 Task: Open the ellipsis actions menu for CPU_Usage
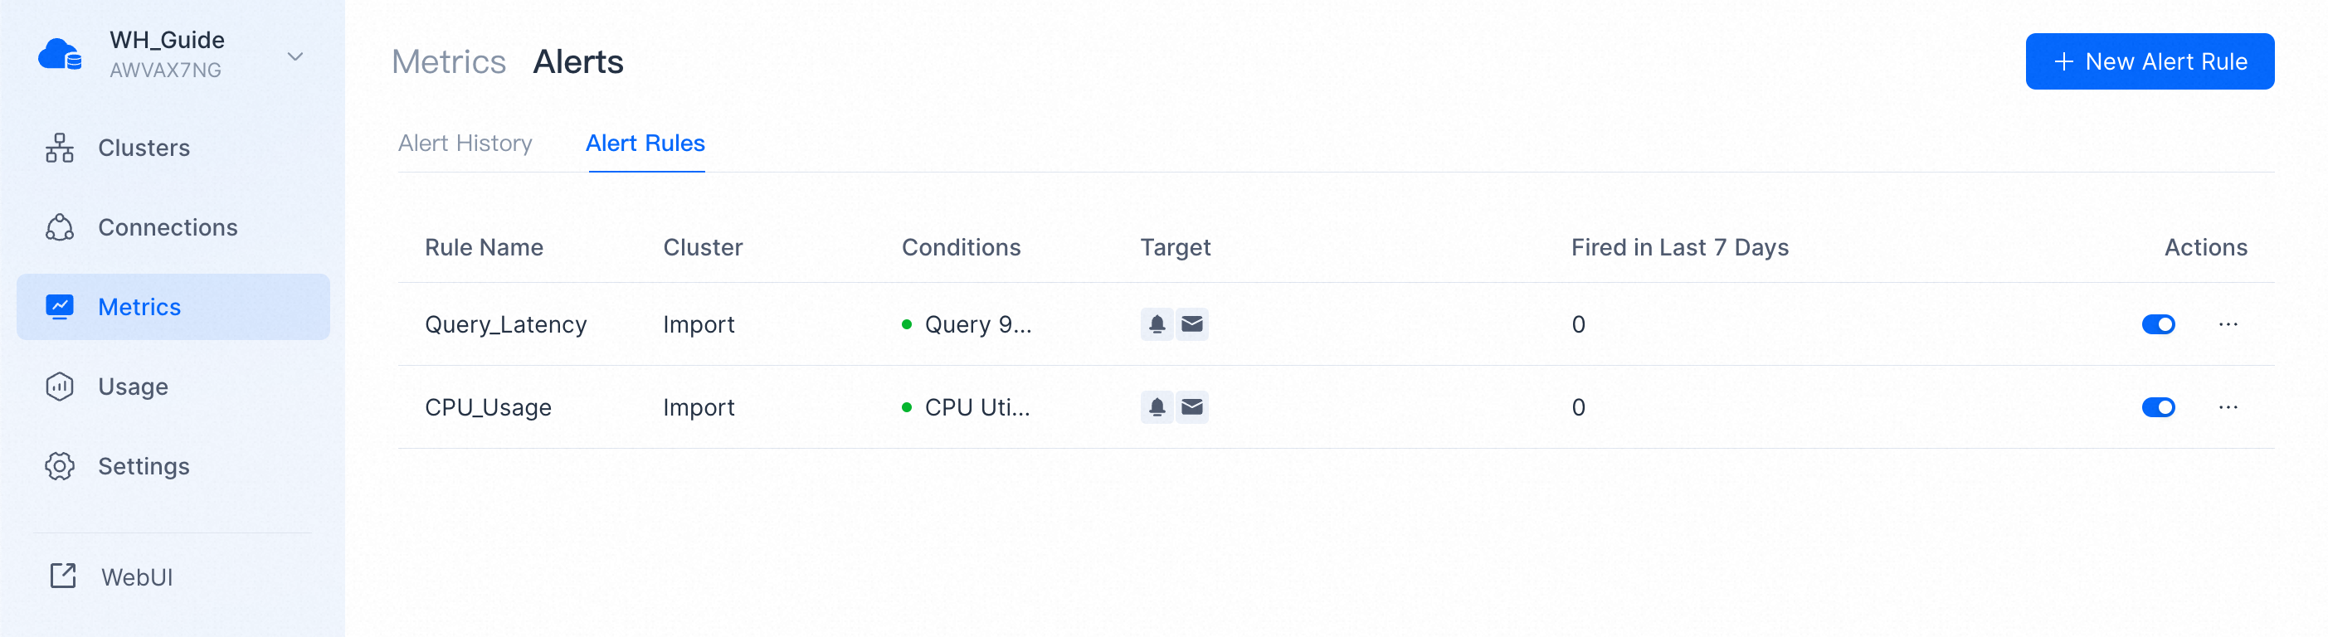click(2228, 406)
